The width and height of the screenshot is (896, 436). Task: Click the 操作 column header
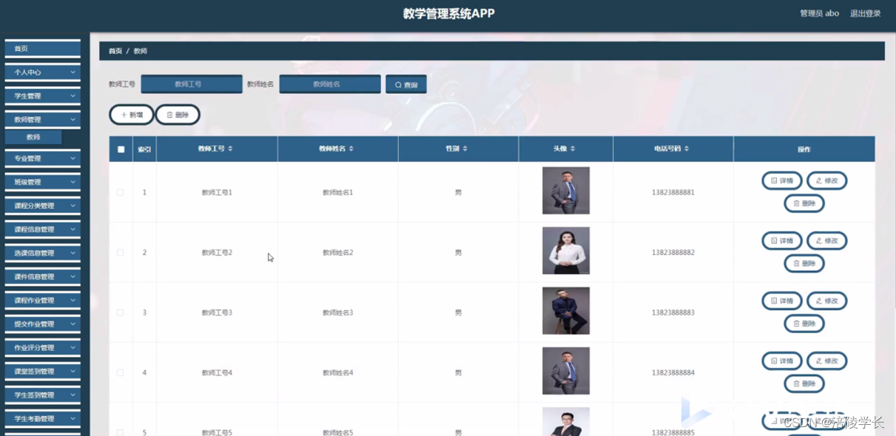coord(804,149)
